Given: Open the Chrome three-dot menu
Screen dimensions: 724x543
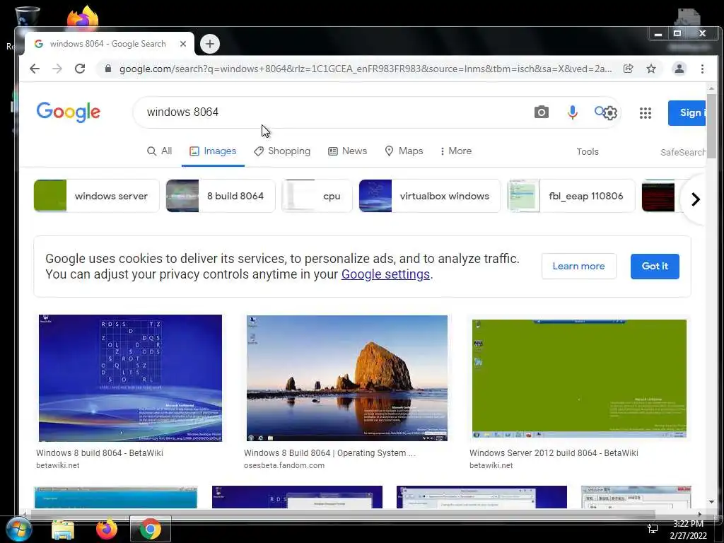Looking at the screenshot, I should (x=702, y=69).
